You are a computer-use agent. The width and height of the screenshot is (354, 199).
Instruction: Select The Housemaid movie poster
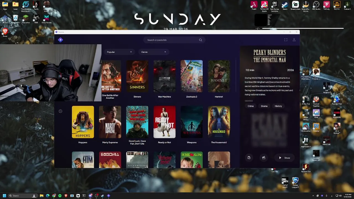point(219,122)
